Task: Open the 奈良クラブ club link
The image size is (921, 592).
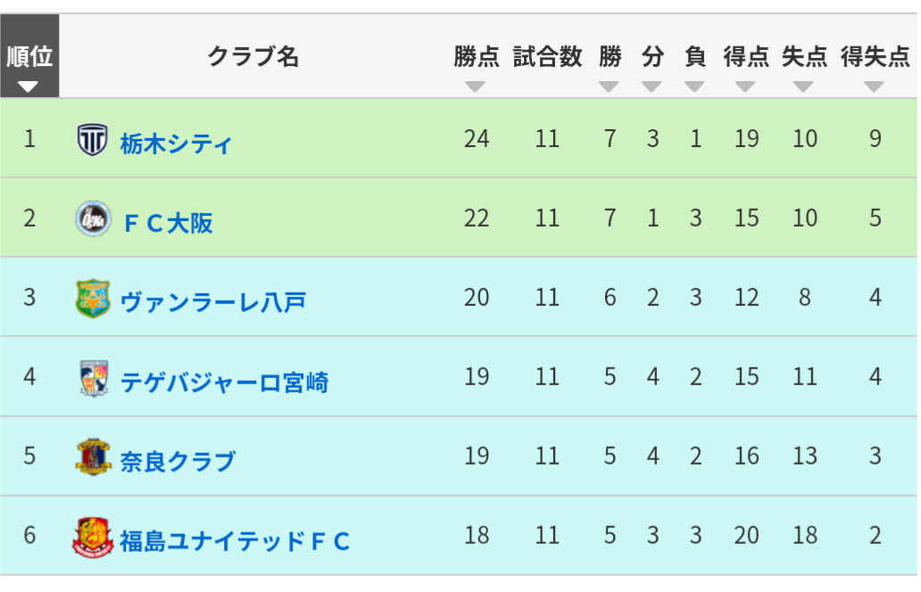Action: (178, 461)
